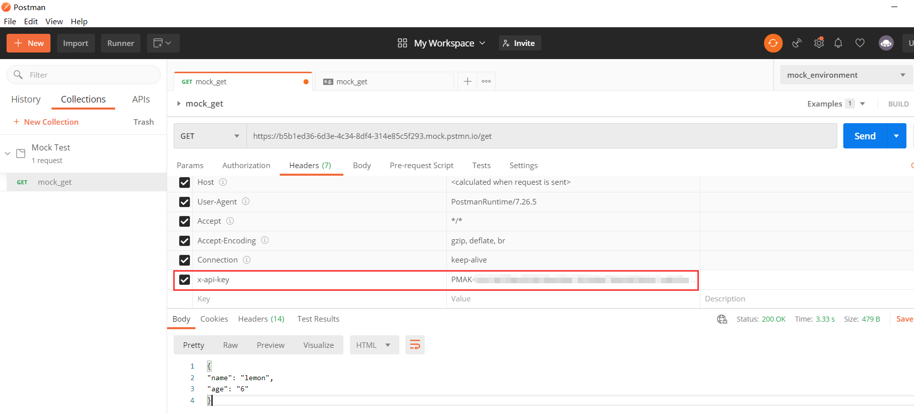Open the user avatar menu
914x414 pixels.
coord(886,43)
